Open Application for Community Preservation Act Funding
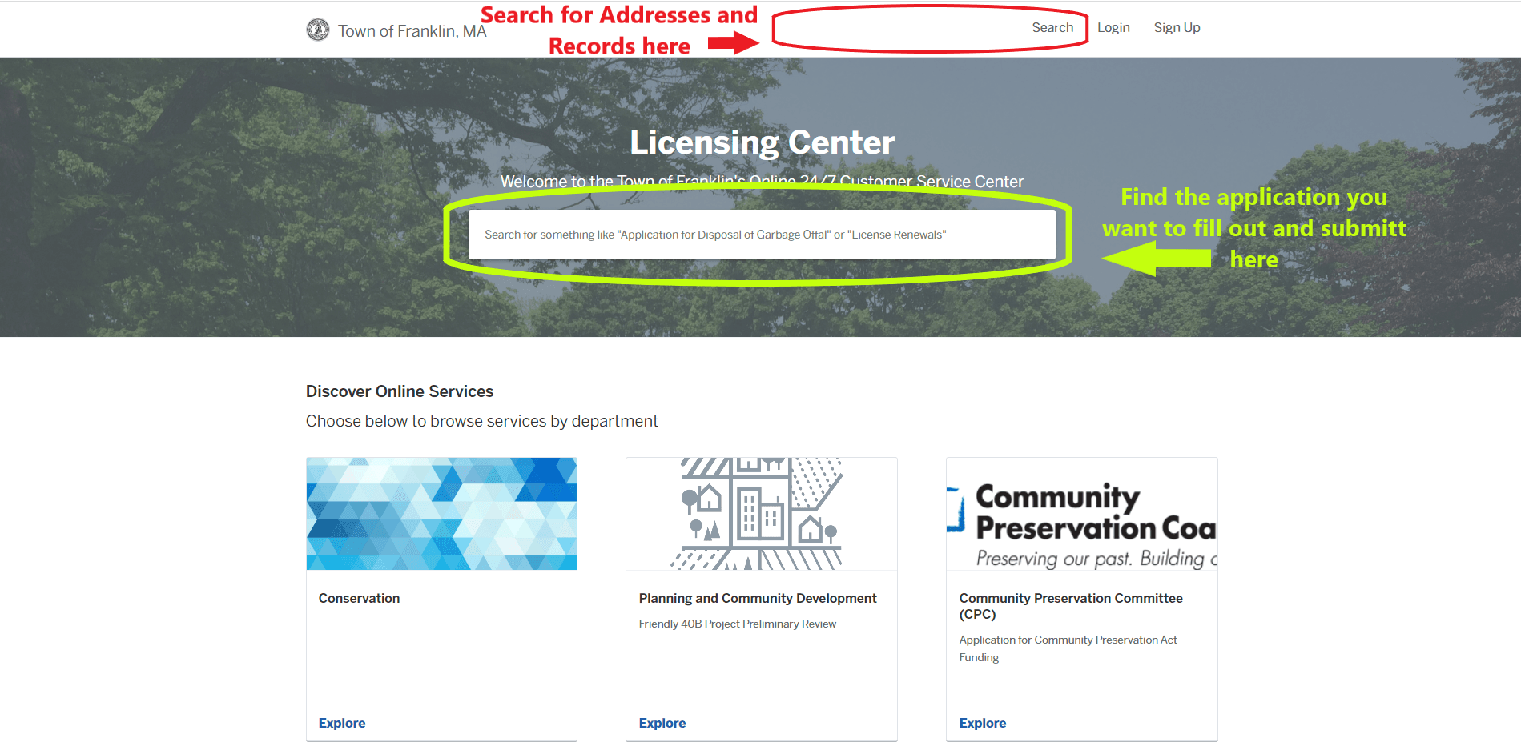This screenshot has width=1521, height=750. click(x=1068, y=648)
